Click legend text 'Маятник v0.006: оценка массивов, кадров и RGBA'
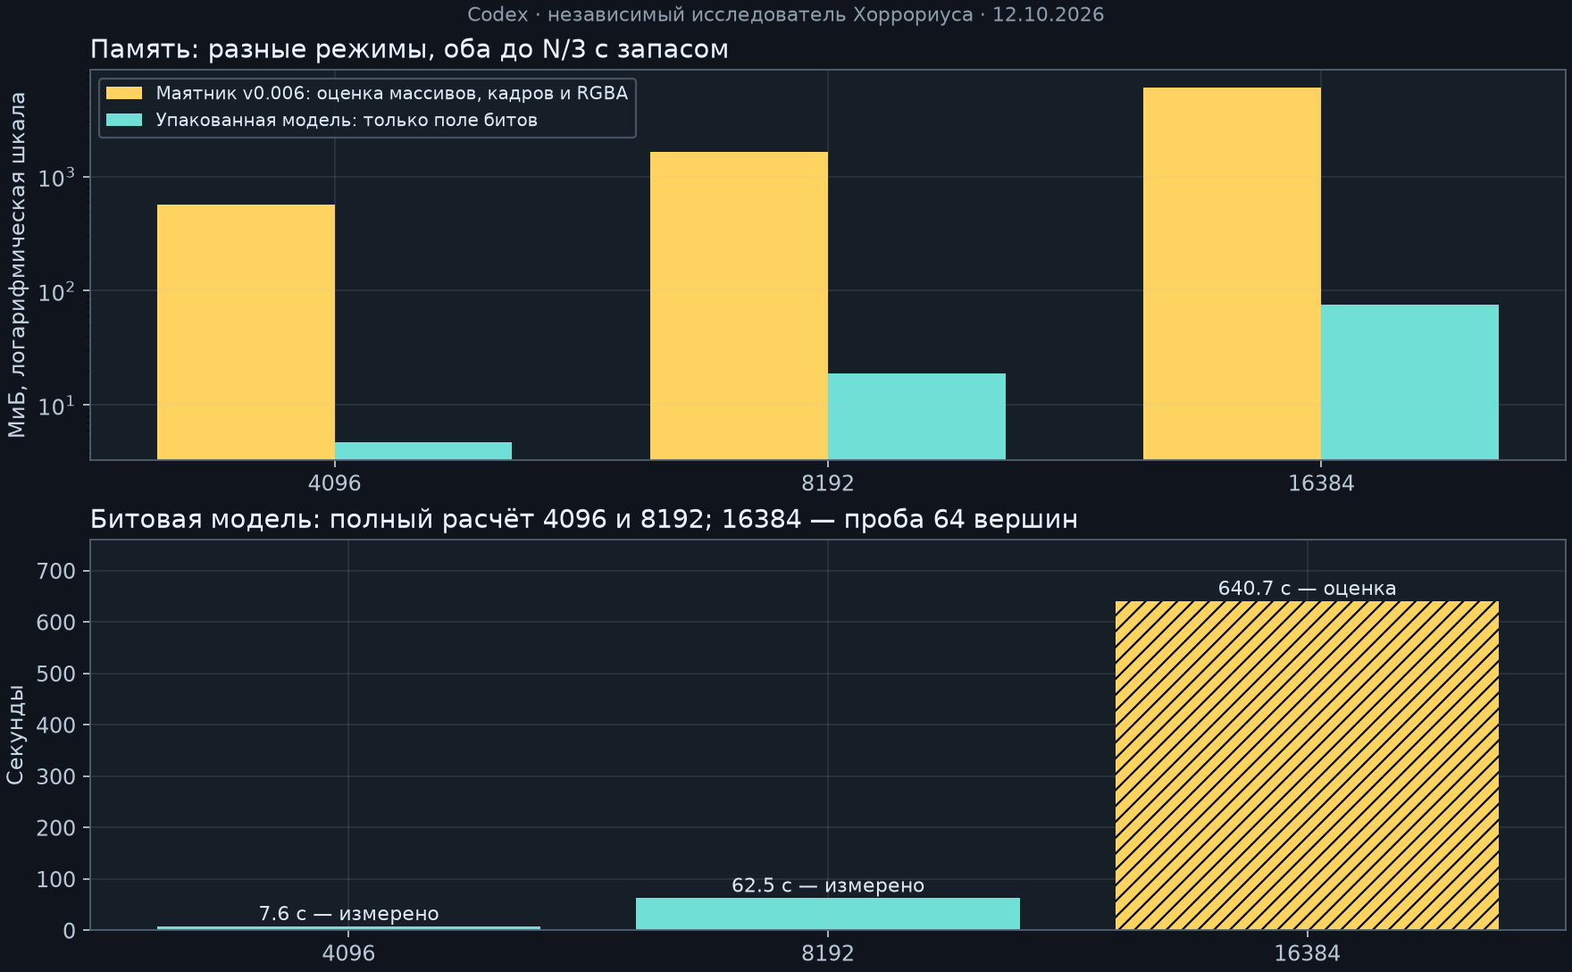1572x972 pixels. click(x=392, y=93)
